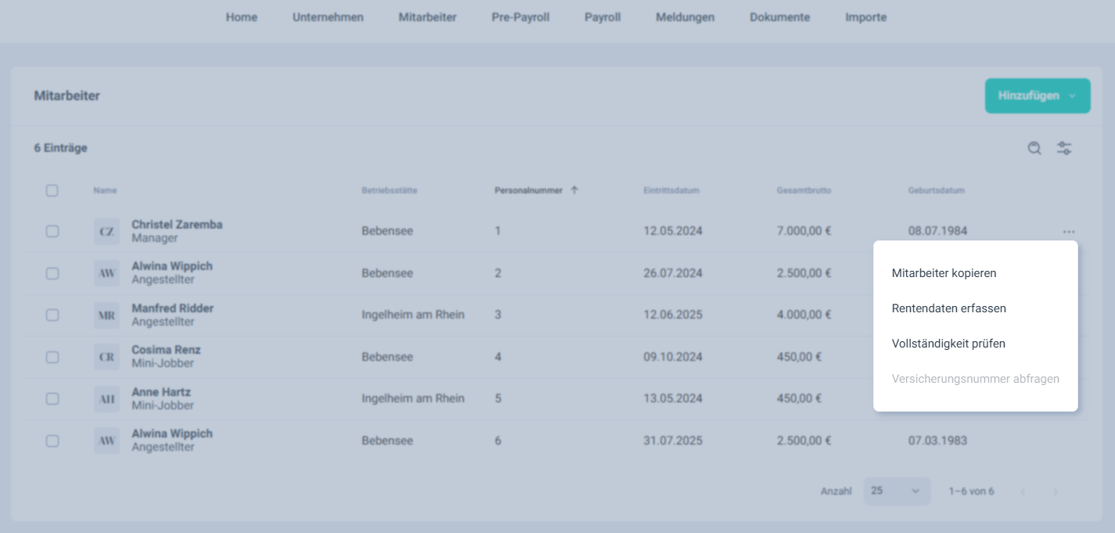Toggle the select-all checkbox in table header
Image resolution: width=1115 pixels, height=533 pixels.
[52, 190]
